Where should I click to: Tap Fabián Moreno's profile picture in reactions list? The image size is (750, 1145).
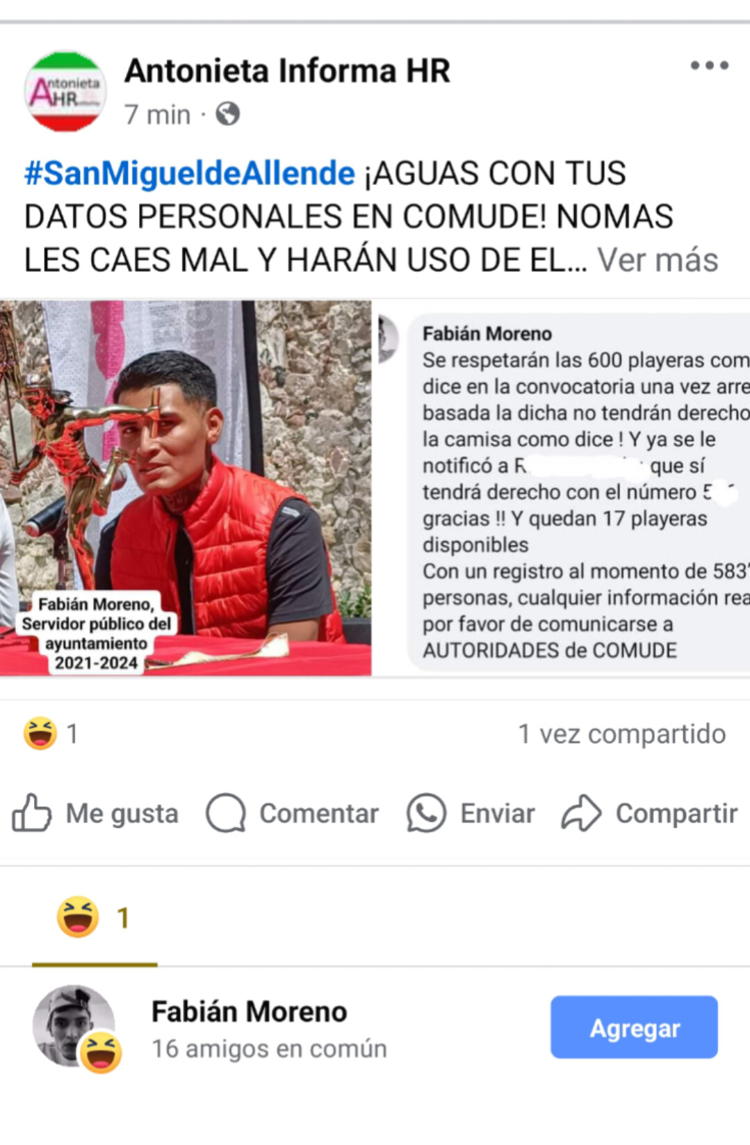(x=74, y=1025)
